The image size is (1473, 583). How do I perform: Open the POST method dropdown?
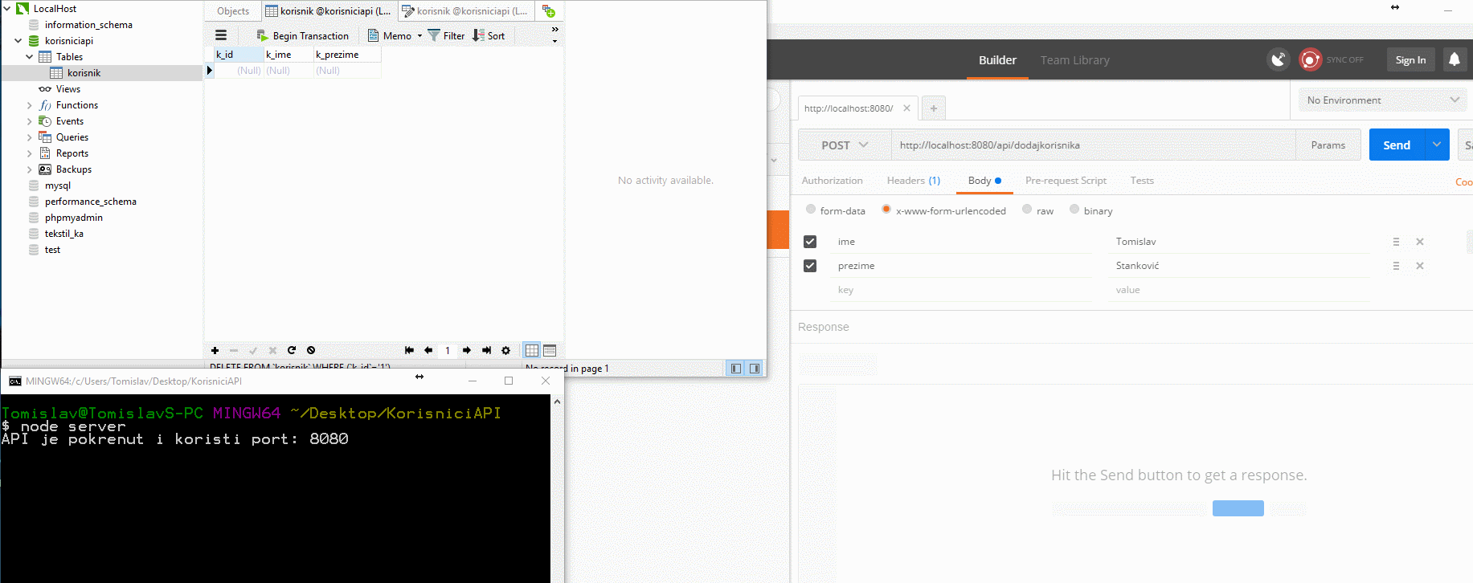[x=844, y=145]
